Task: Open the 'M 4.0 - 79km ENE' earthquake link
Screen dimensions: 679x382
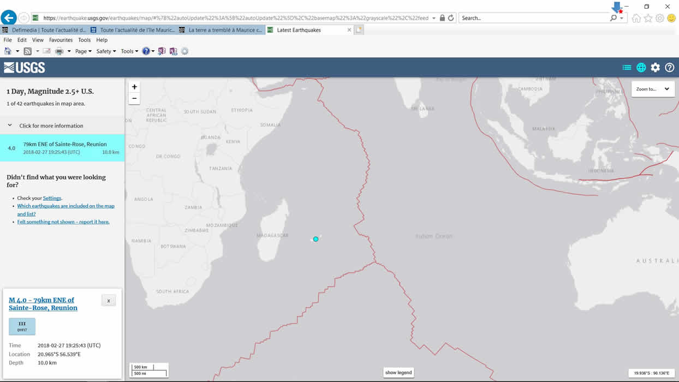Action: [43, 304]
